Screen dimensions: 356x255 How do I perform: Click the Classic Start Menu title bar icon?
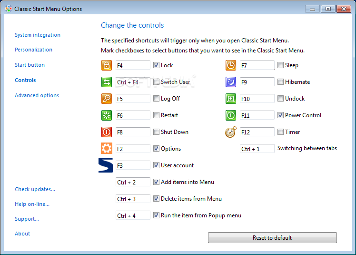(x=9, y=9)
